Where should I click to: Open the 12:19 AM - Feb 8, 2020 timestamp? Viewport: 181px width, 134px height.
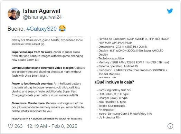[x=52, y=126]
